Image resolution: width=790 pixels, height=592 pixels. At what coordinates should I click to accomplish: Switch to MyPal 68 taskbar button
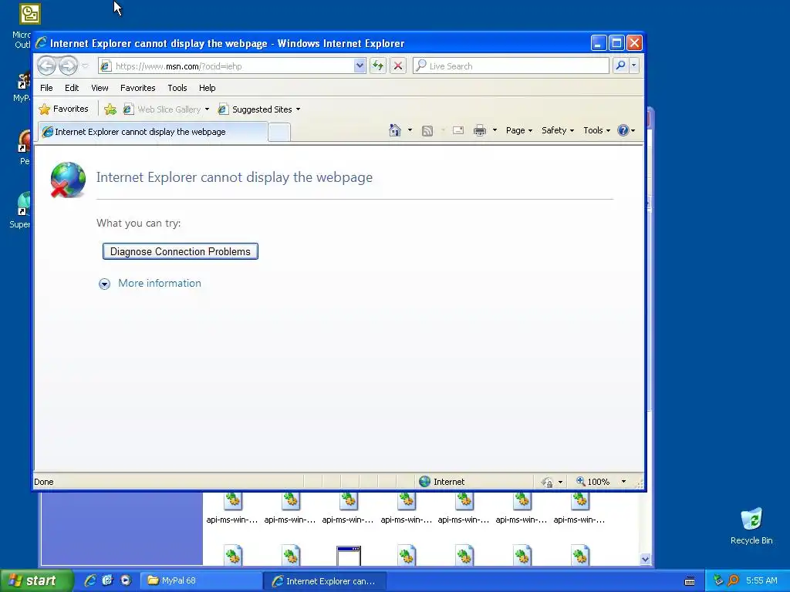201,581
